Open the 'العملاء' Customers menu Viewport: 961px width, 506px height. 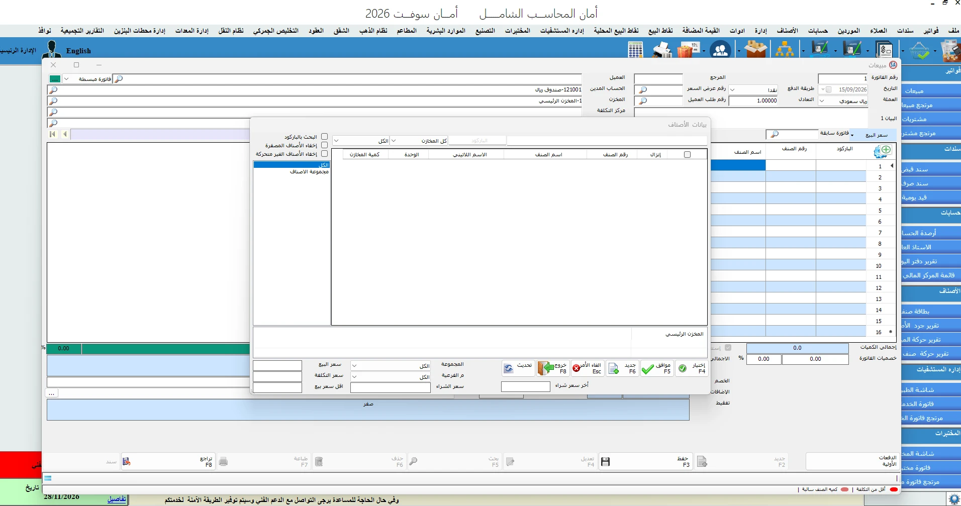[x=879, y=31]
